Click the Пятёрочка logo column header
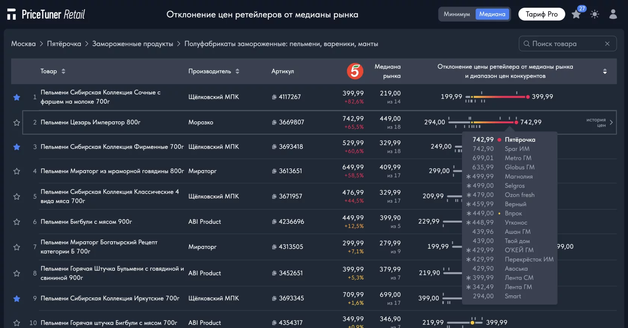The image size is (628, 328). tap(355, 71)
